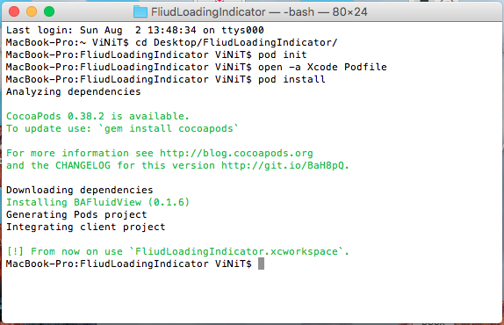Minimize the terminal using the yellow button
This screenshot has height=325, width=504.
(x=32, y=11)
